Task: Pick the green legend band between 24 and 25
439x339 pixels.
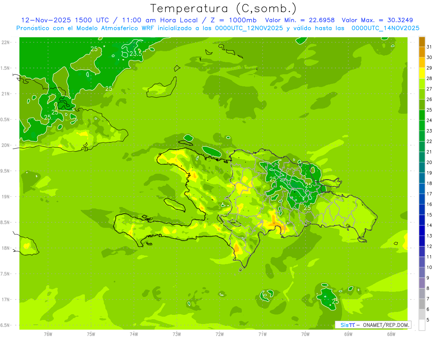Action: [x=422, y=115]
